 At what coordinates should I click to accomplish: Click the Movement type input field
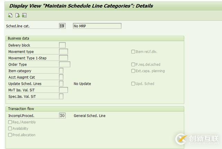point(63,52)
